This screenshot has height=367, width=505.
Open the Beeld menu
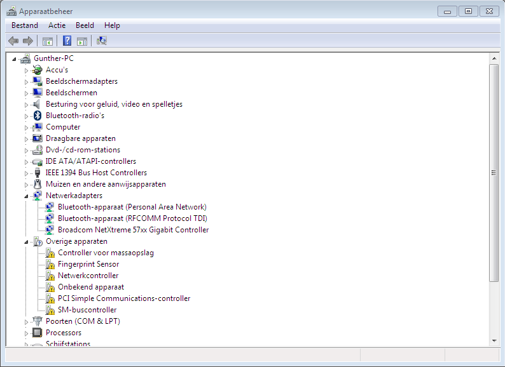85,25
